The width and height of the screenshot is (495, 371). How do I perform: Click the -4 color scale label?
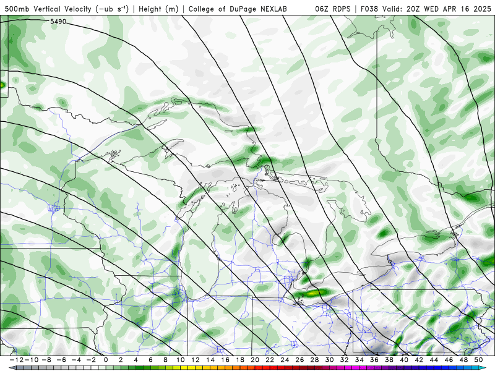76,360
